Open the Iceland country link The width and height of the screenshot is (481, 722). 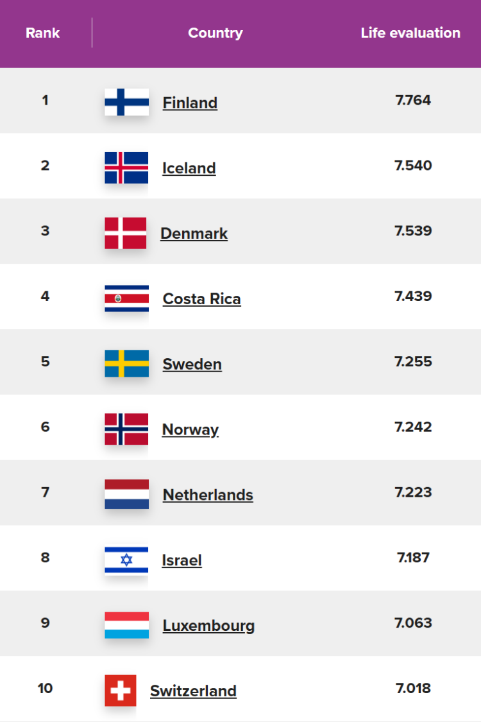189,168
